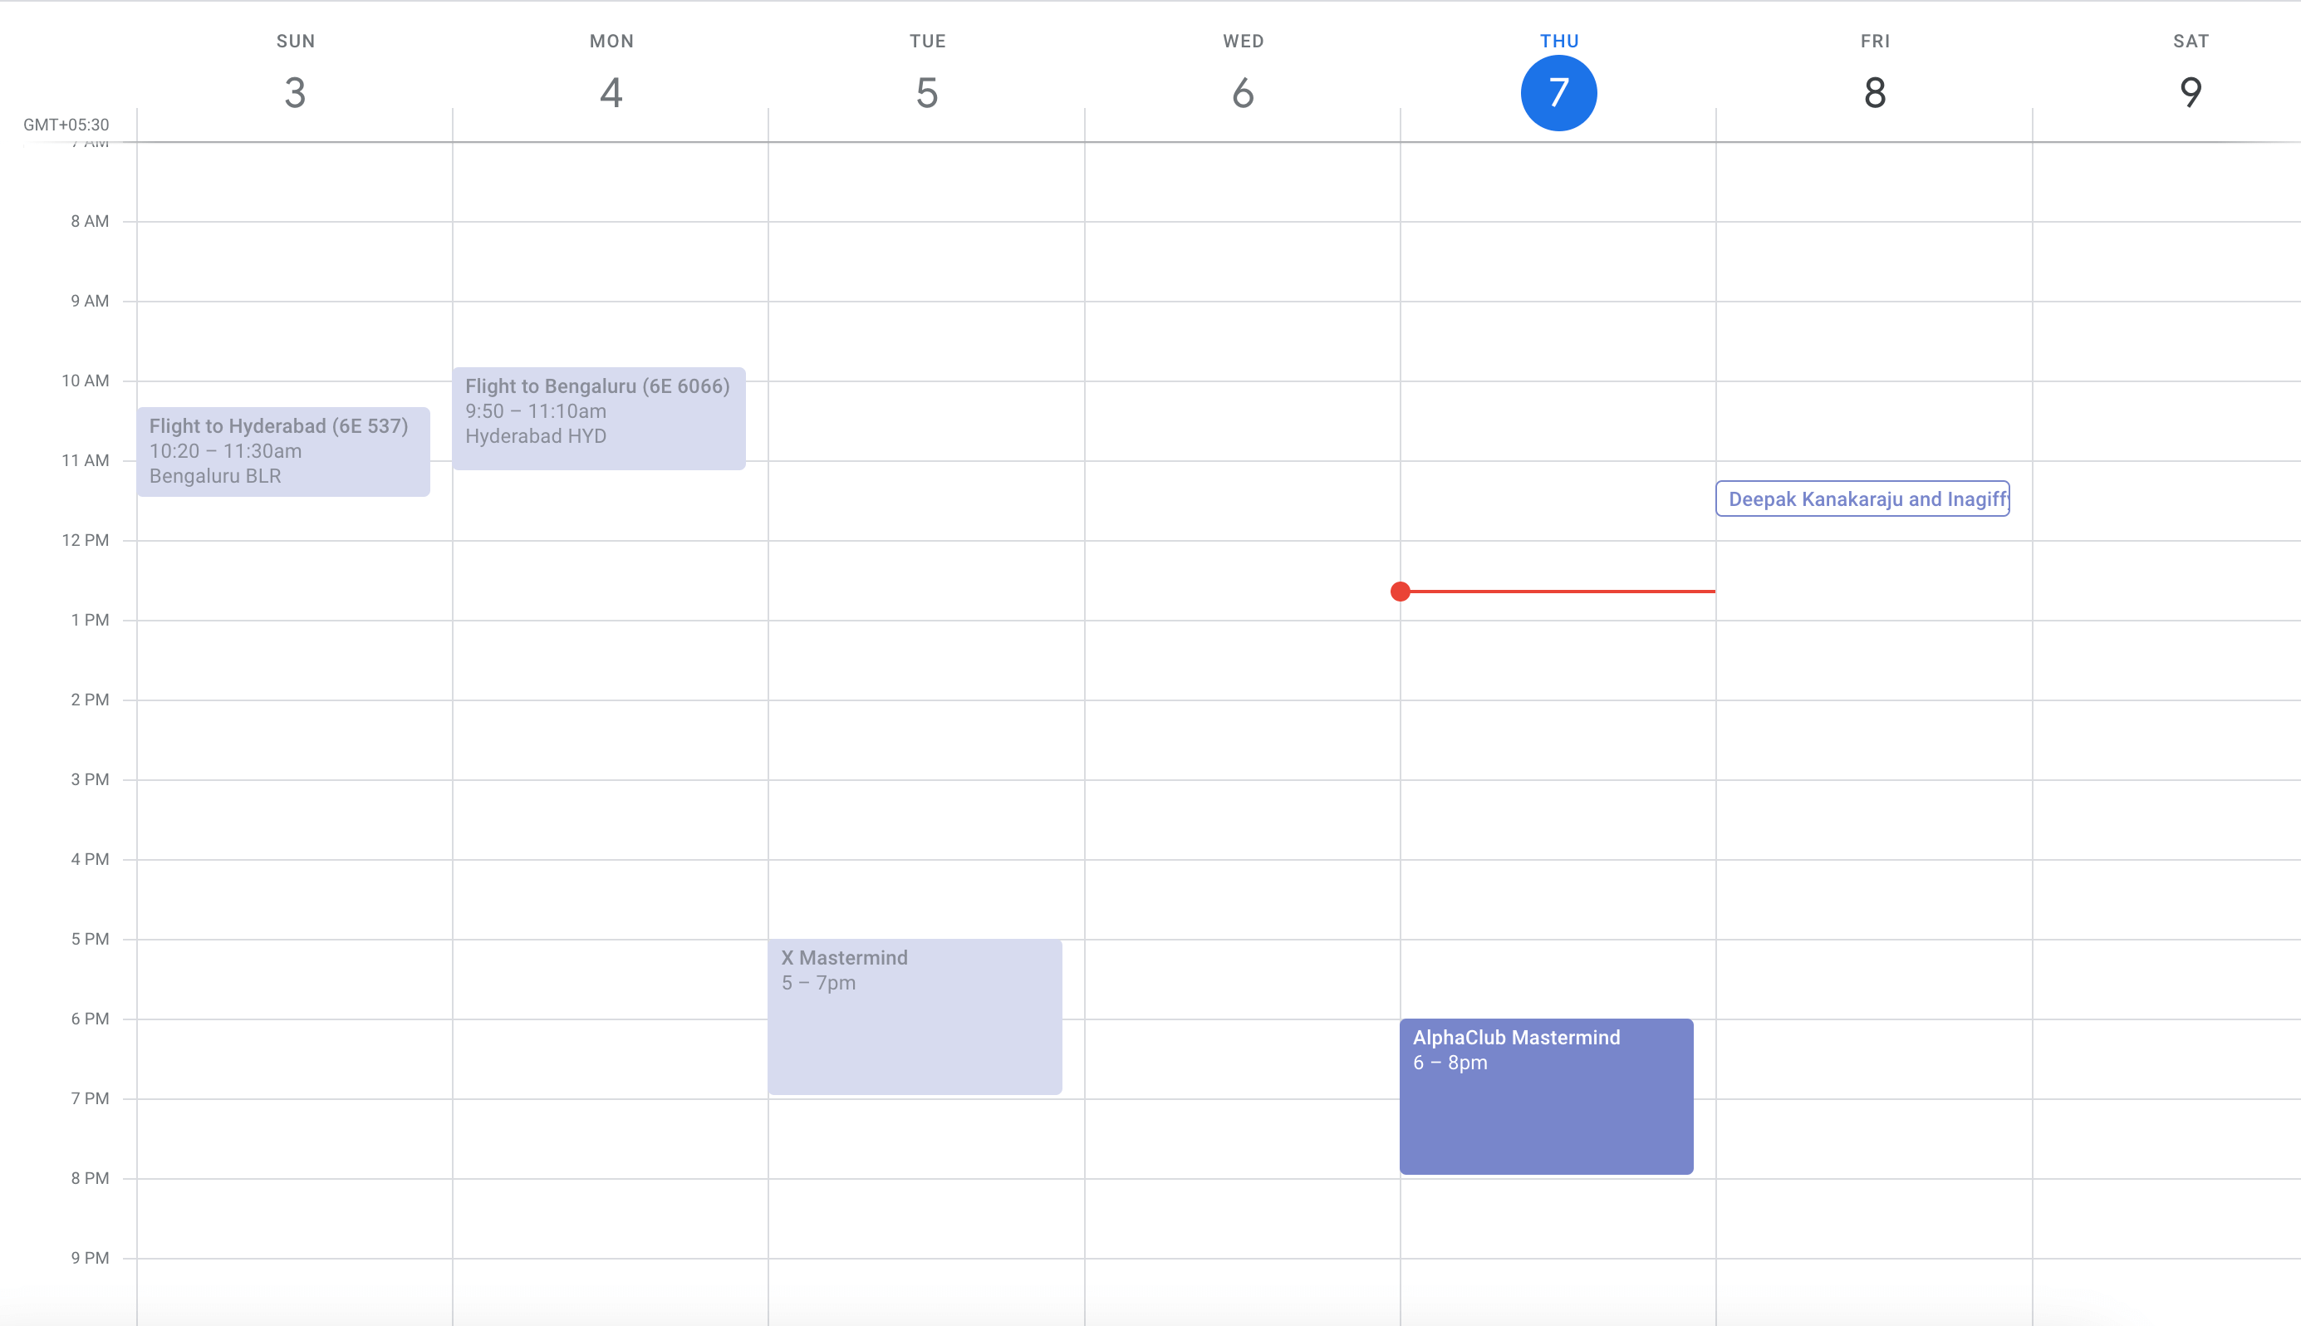Click empty Sunday slot at 6 PM
Viewport: 2301px width, 1326px height.
pyautogui.click(x=294, y=1058)
